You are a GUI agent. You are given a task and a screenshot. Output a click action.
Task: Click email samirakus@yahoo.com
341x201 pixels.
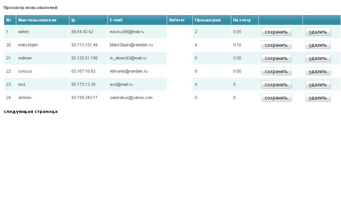[131, 97]
